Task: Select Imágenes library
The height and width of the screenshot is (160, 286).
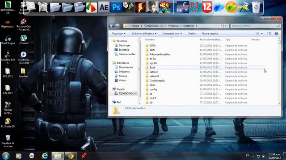Action: coord(124,72)
